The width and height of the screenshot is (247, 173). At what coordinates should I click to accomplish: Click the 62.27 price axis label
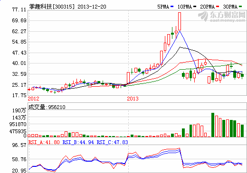pyautogui.click(x=19, y=31)
